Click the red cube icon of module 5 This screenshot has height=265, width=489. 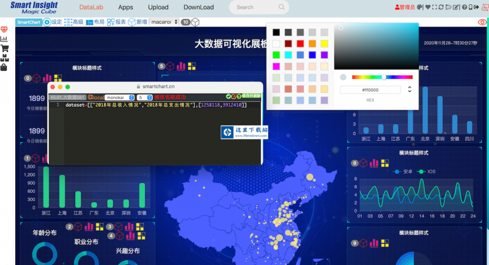click(170, 66)
